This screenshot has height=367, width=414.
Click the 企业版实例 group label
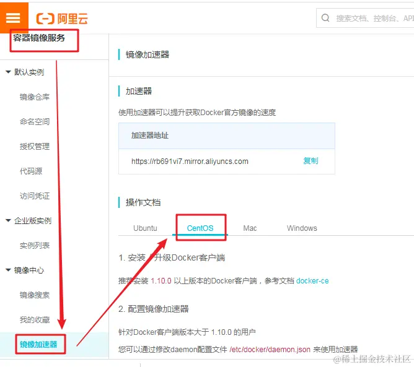(33, 221)
